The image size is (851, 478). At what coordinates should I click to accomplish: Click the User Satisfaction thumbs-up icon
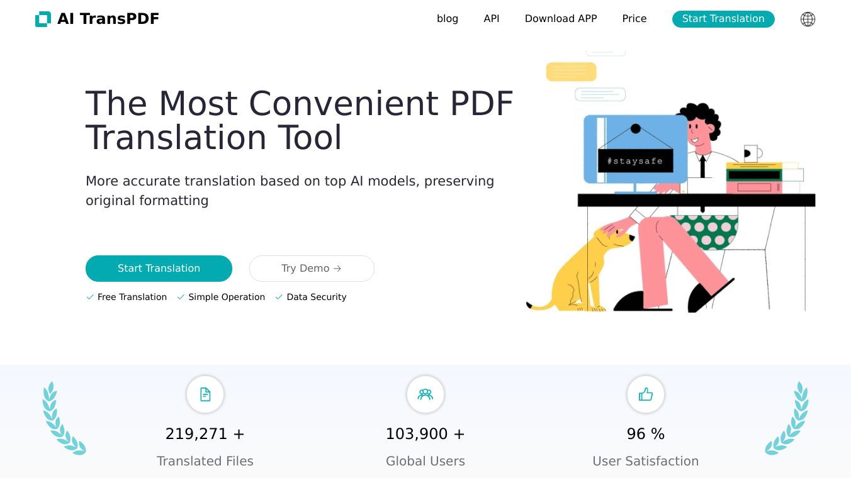coord(646,394)
